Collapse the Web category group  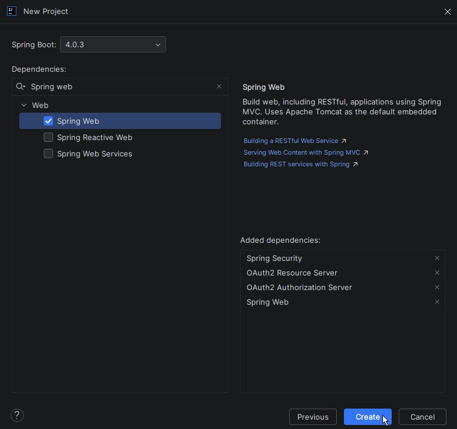pos(24,105)
